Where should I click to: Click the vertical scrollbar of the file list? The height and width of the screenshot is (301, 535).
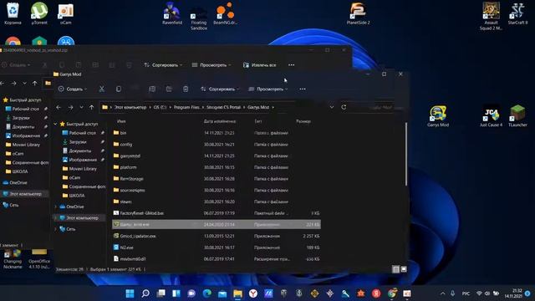405,154
